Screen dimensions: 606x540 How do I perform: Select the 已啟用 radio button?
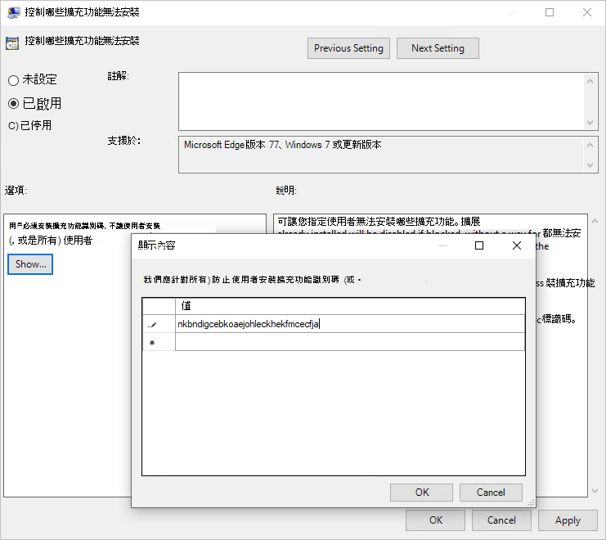click(x=14, y=104)
